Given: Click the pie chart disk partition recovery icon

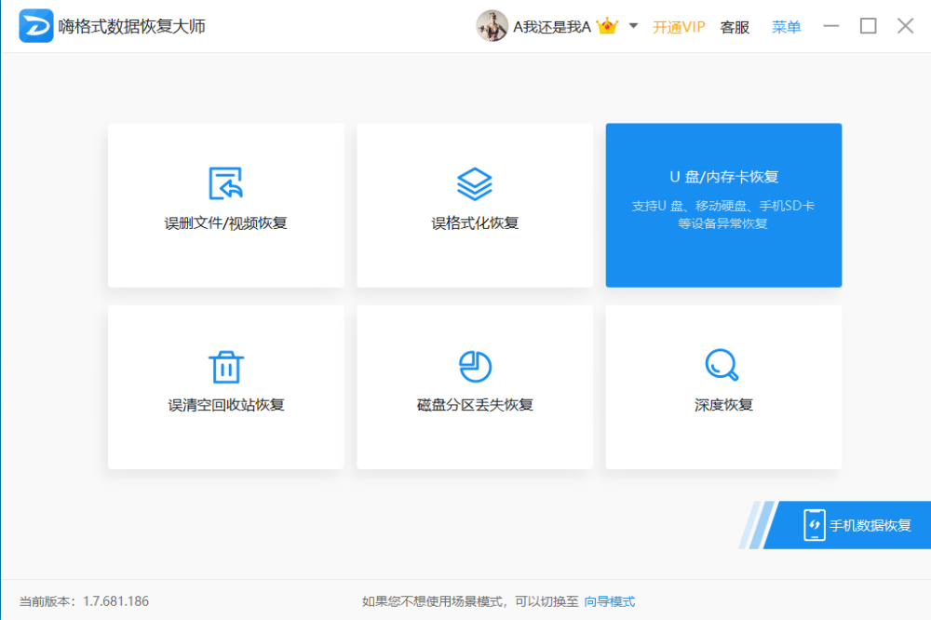Looking at the screenshot, I should pos(475,365).
